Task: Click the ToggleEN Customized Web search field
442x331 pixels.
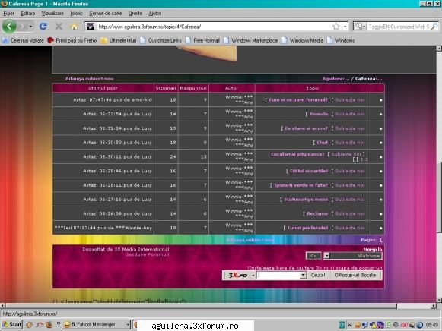Action: tap(399, 27)
